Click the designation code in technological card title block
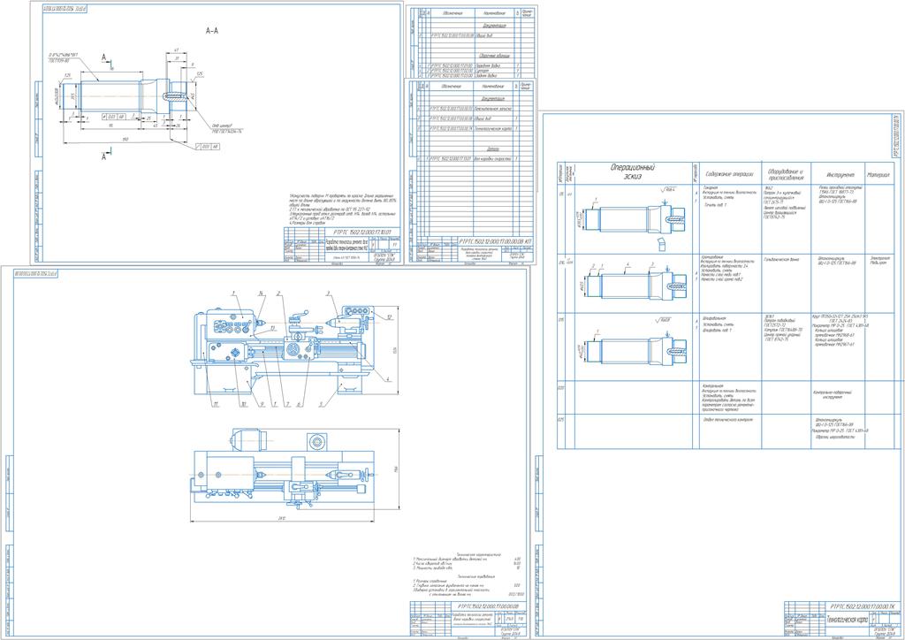Image resolution: width=905 pixels, height=640 pixels. click(x=863, y=606)
